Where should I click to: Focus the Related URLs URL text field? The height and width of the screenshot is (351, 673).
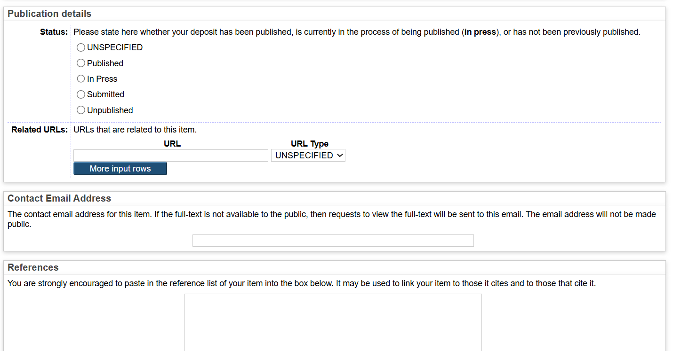(171, 156)
